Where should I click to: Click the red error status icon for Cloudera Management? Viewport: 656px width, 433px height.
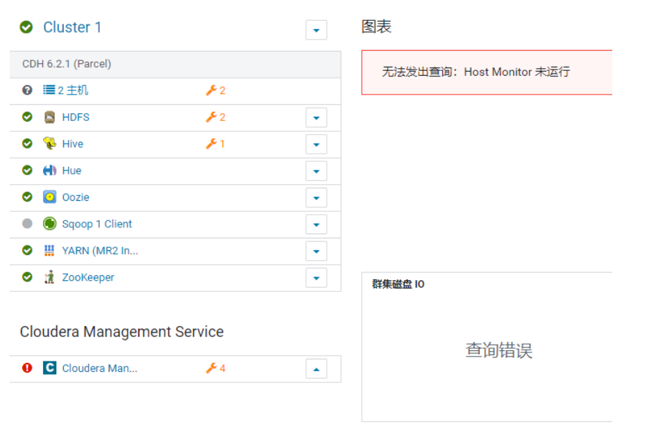(27, 368)
